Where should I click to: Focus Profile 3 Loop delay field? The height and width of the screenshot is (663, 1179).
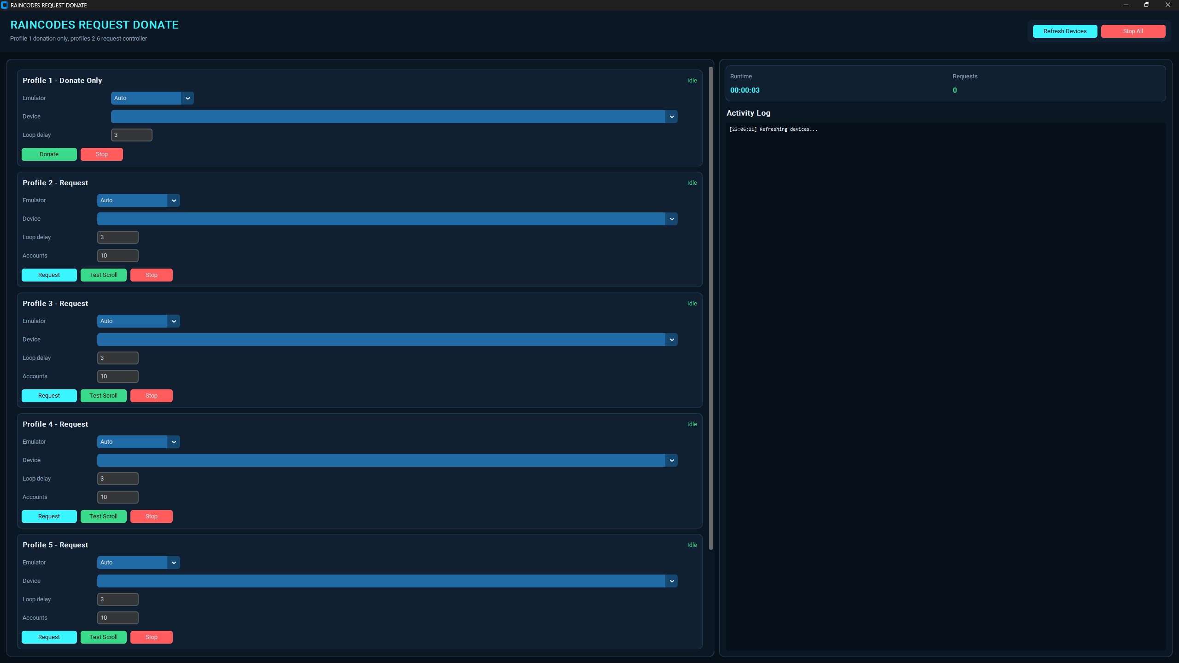coord(117,358)
